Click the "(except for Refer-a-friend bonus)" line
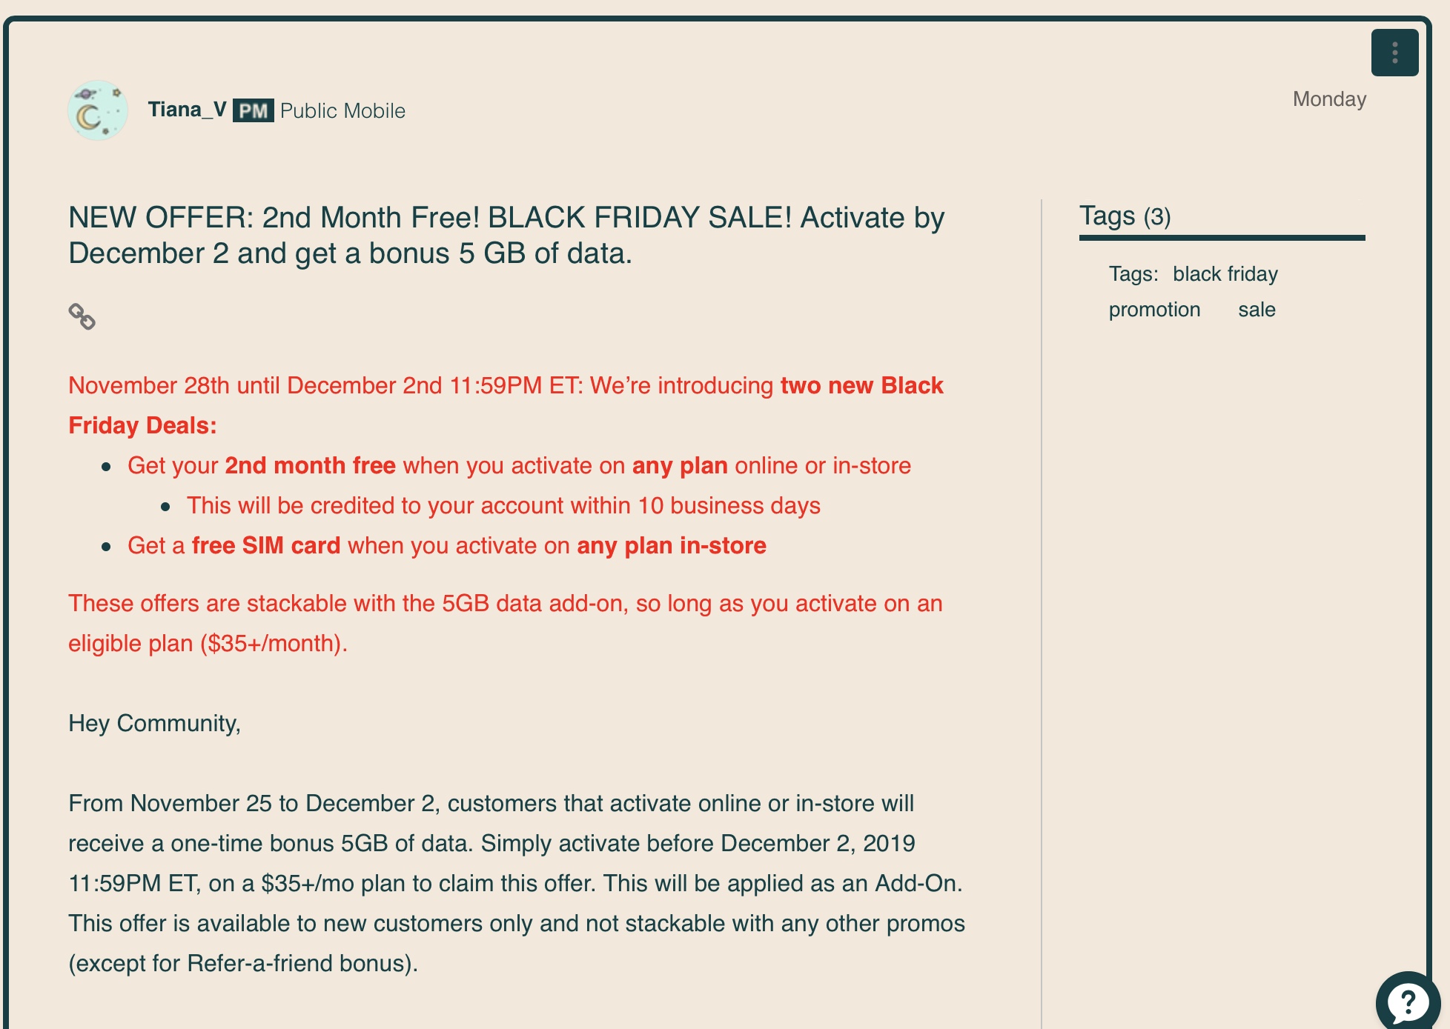 pos(243,963)
